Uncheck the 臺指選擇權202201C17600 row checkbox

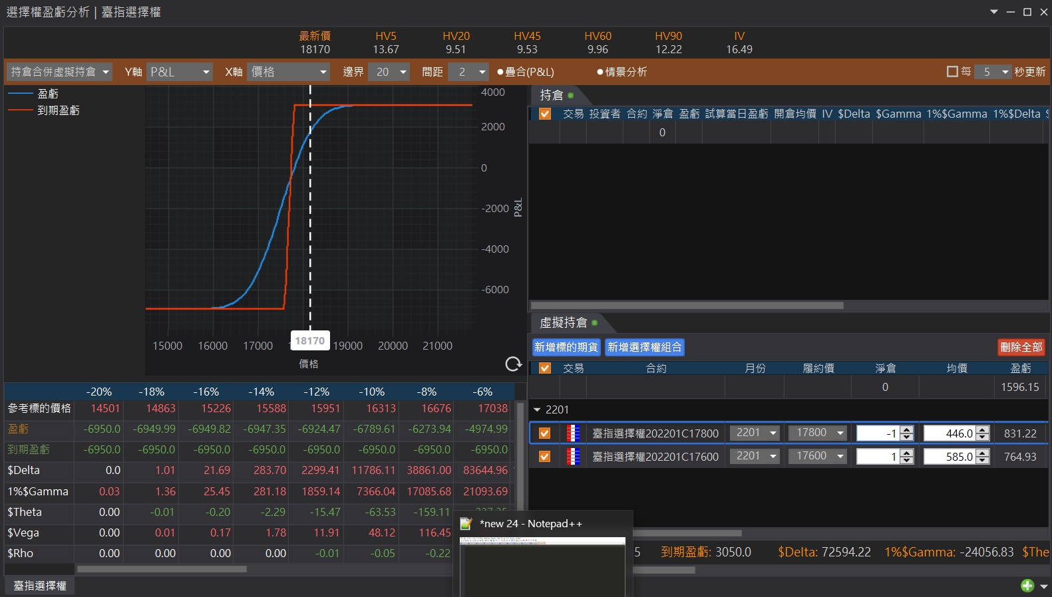(545, 457)
